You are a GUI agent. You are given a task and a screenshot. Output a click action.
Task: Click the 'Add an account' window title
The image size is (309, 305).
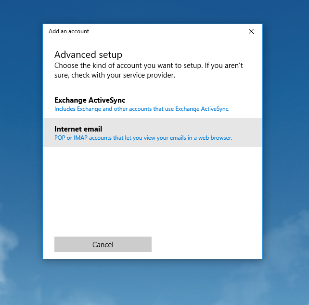[69, 31]
